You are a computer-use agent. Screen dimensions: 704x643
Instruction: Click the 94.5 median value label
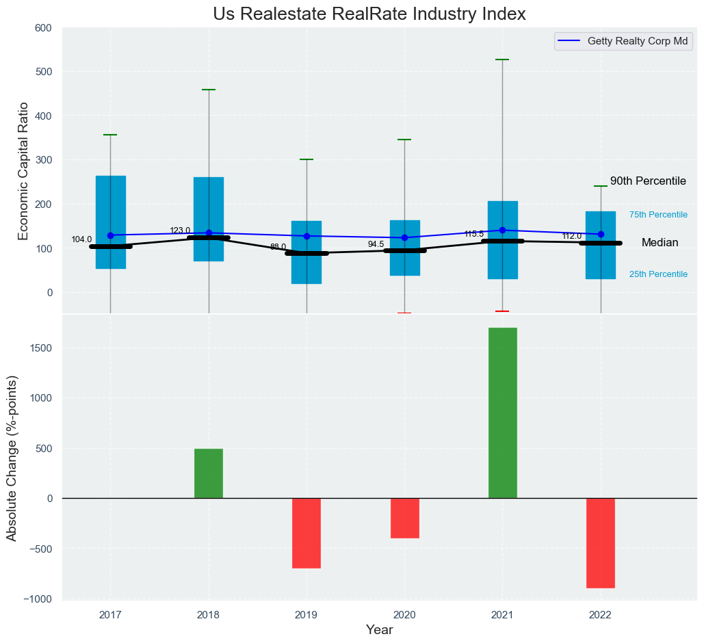(x=376, y=244)
